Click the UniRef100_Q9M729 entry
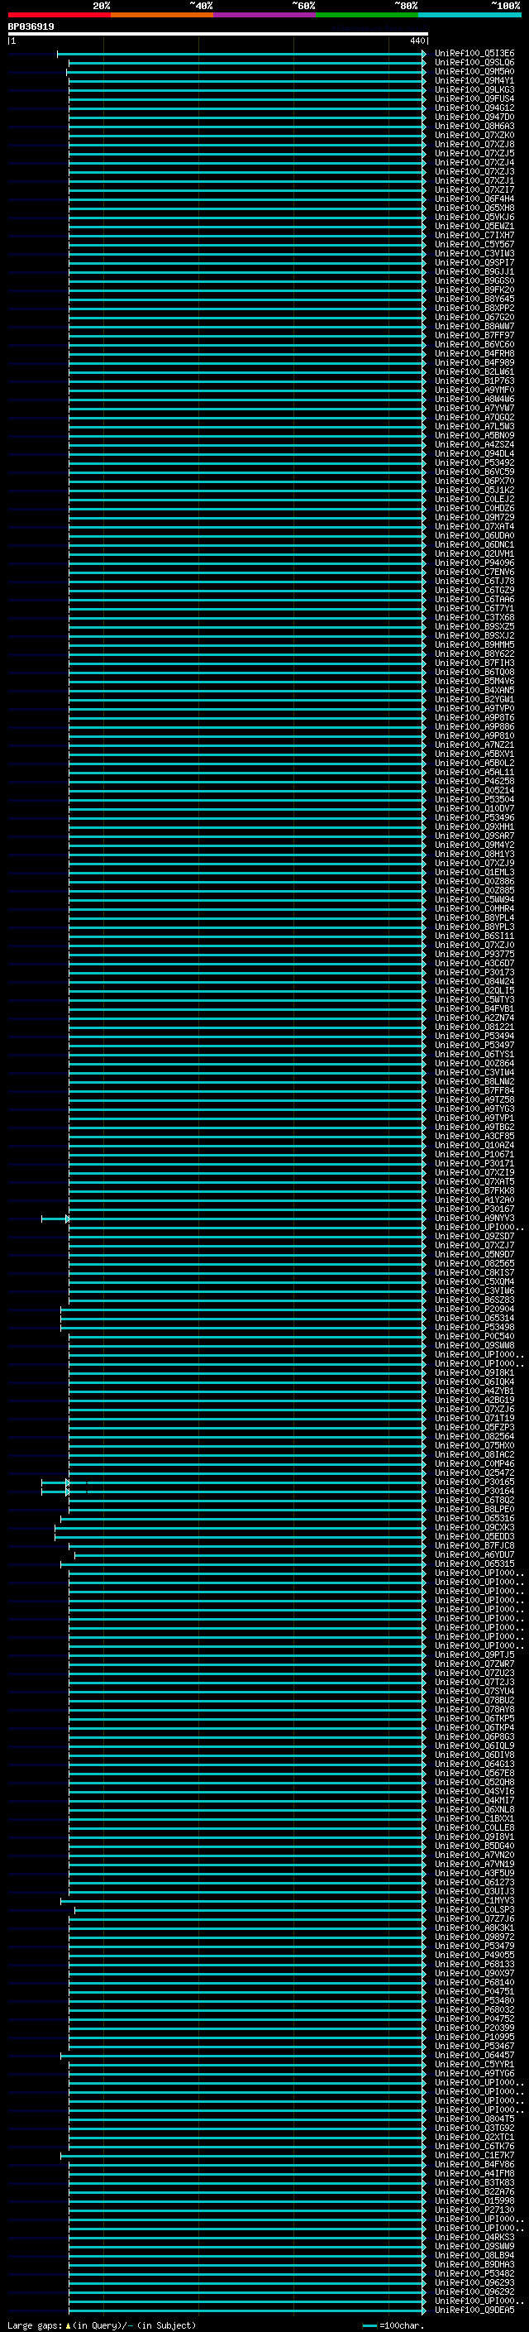Viewport: 529px width, 2332px height. pyautogui.click(x=474, y=517)
